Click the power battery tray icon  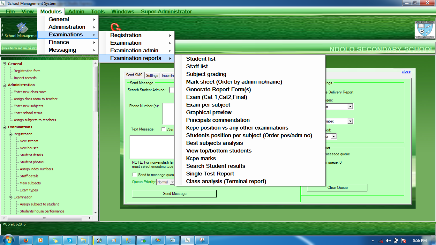coord(396,241)
